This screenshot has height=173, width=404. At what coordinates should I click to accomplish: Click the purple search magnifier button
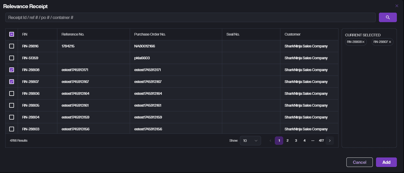388,17
